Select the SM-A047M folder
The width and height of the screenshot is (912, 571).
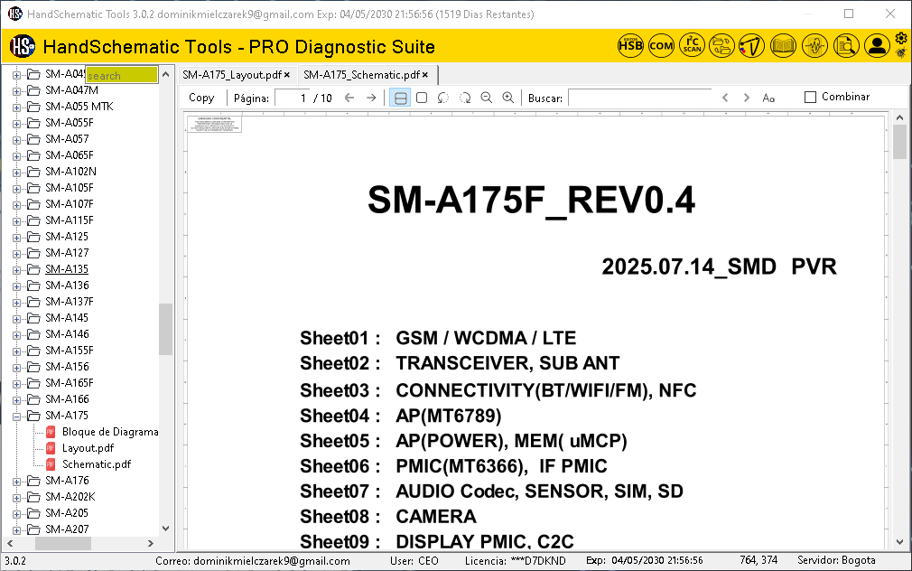click(71, 89)
